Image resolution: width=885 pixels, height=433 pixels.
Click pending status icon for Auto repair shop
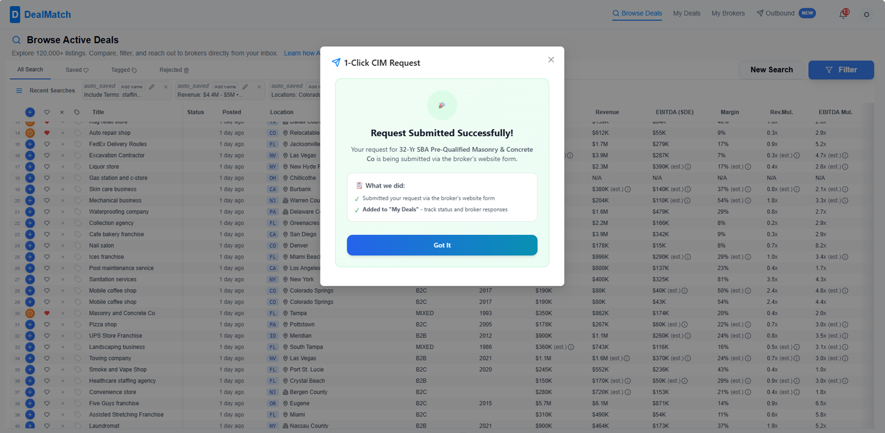point(30,133)
